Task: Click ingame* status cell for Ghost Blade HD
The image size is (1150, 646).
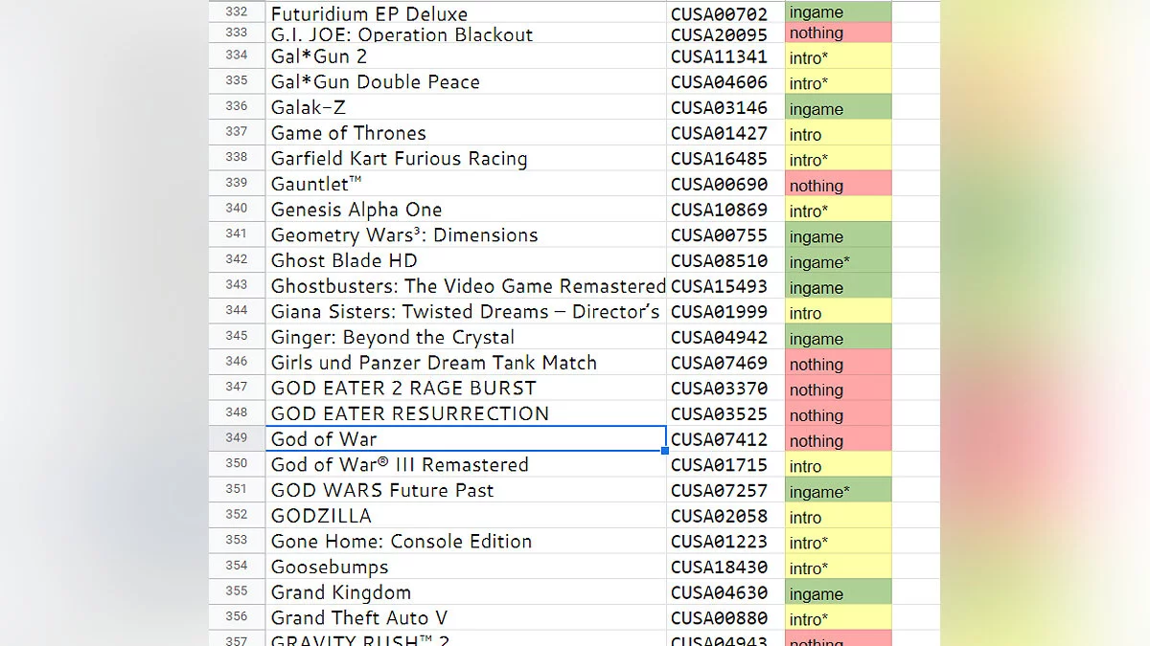Action: 839,260
